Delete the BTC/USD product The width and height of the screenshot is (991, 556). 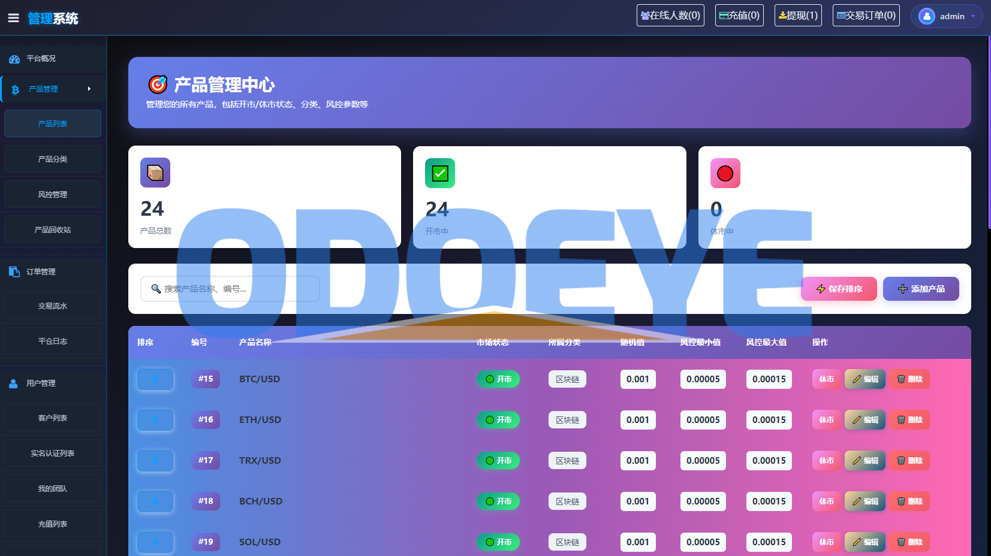tap(909, 379)
